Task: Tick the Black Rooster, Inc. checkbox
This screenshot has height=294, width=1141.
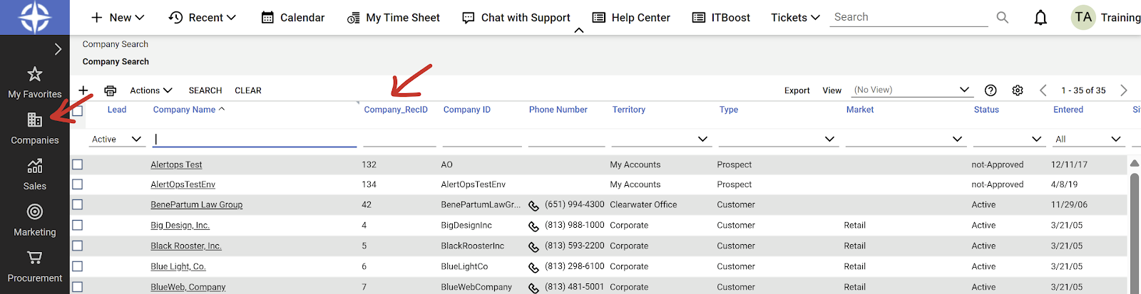Action: (78, 246)
